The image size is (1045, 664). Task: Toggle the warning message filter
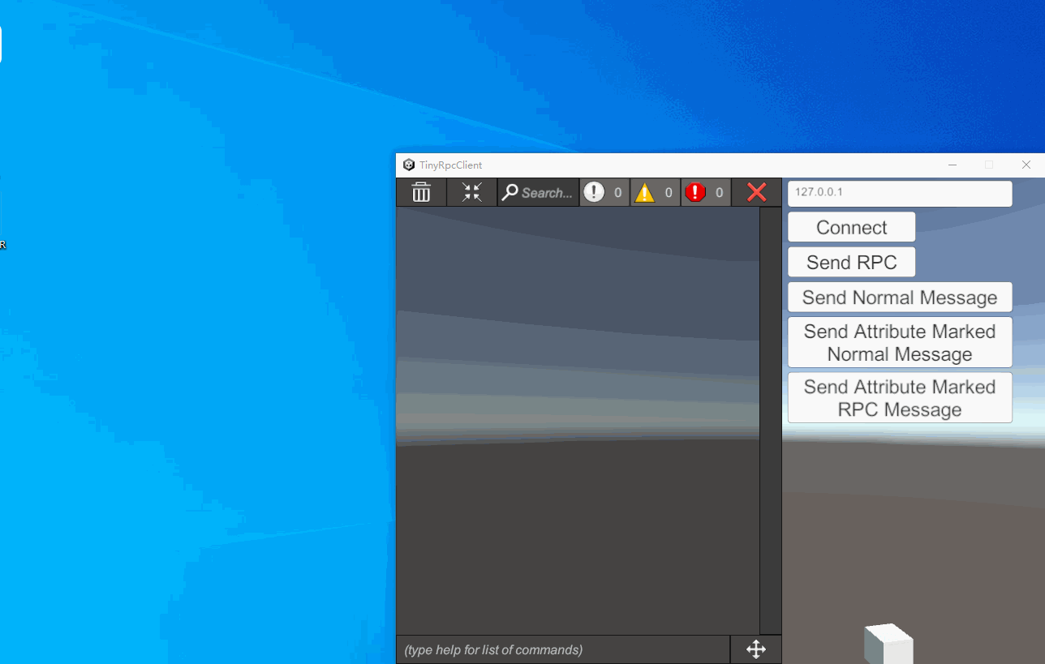(655, 192)
